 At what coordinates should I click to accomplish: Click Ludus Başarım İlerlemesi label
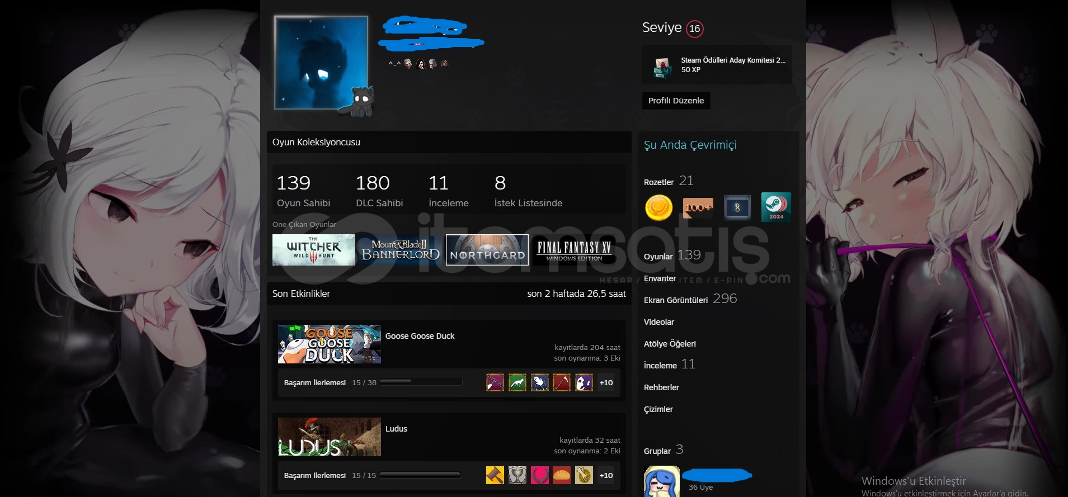tap(315, 476)
